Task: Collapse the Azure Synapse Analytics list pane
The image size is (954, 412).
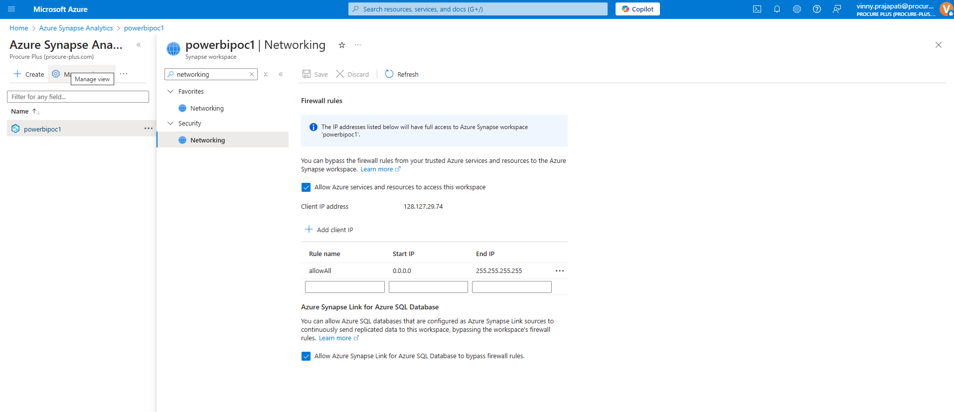Action: [x=139, y=45]
